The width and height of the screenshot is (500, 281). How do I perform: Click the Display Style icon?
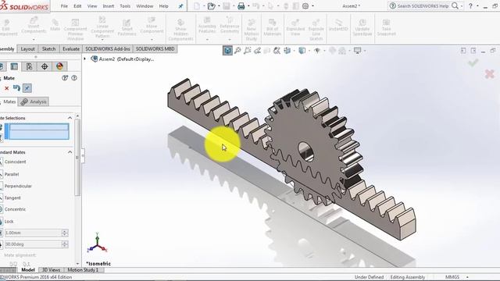302,50
